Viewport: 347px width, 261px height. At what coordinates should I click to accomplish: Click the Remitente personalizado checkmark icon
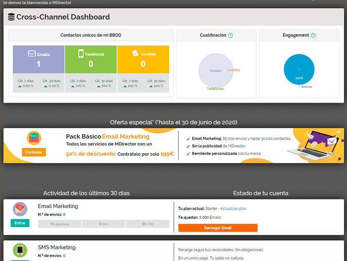point(188,154)
